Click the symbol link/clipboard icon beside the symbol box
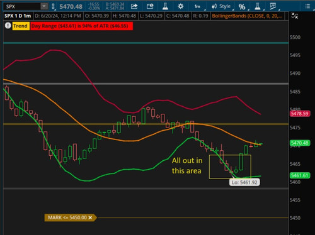 [53, 6]
